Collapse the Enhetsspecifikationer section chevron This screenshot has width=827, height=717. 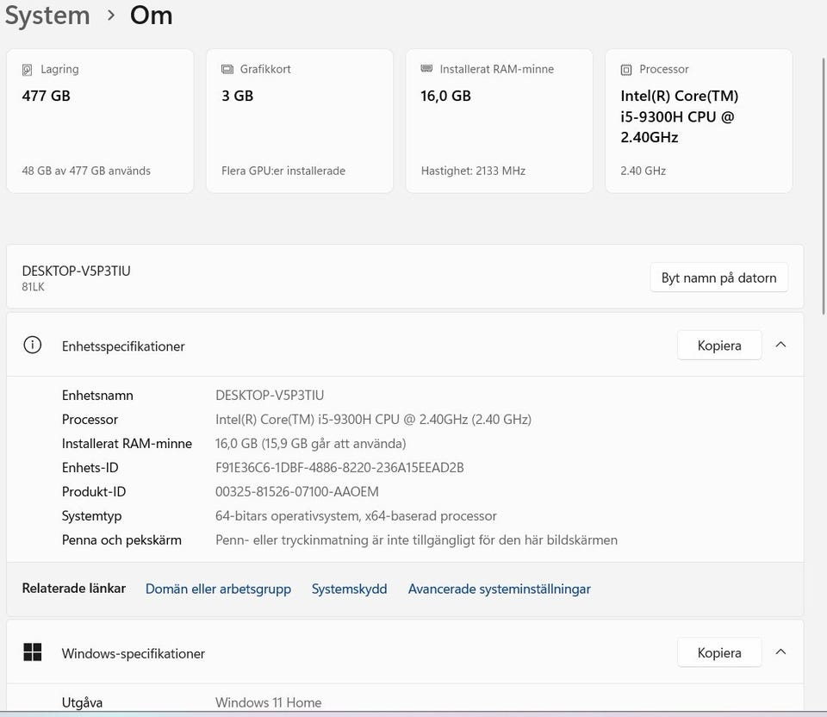click(780, 345)
